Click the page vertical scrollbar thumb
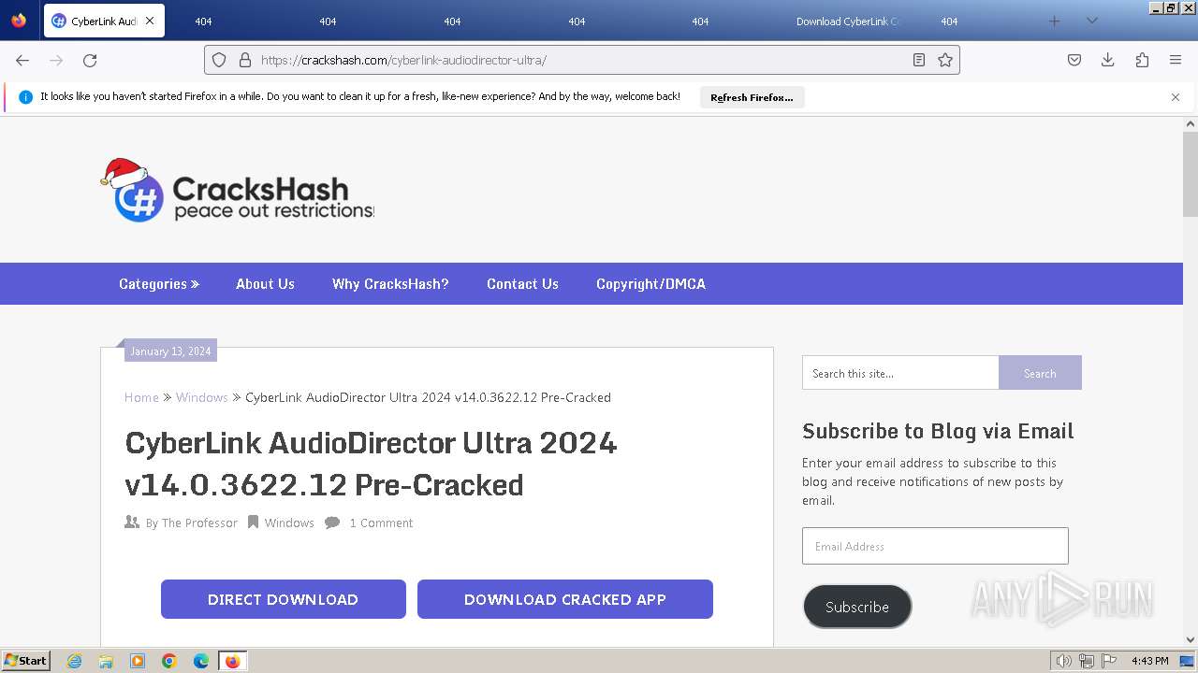This screenshot has width=1198, height=673. tap(1191, 174)
